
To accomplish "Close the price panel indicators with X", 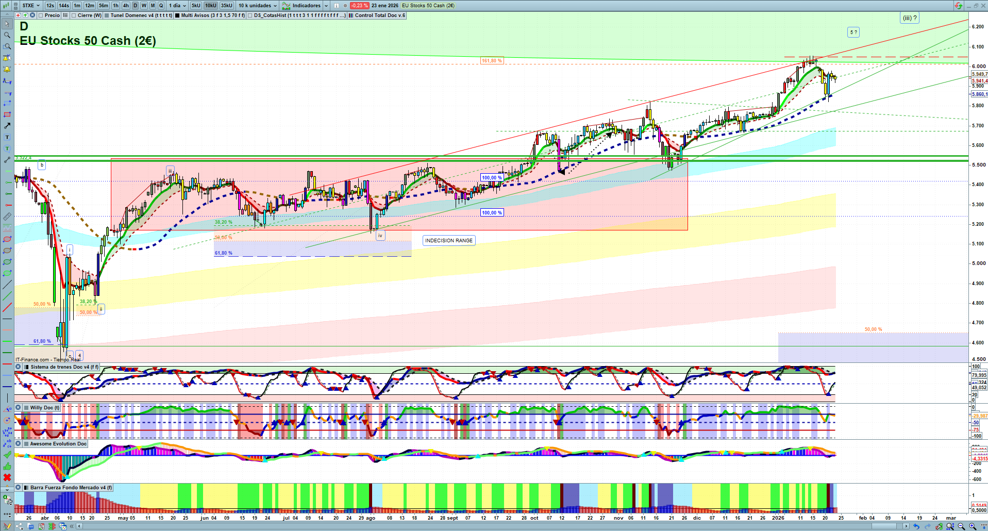I will click(32, 15).
